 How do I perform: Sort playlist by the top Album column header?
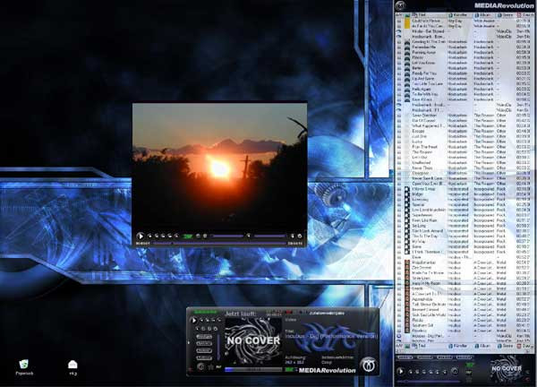483,15
